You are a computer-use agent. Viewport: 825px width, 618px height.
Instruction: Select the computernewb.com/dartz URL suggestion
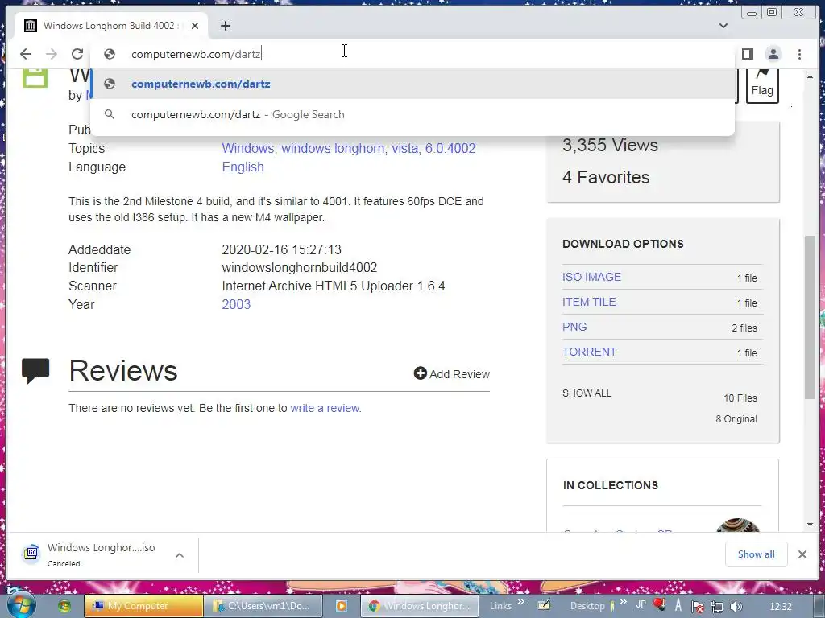pos(412,84)
